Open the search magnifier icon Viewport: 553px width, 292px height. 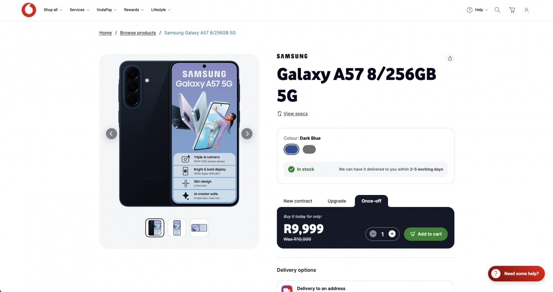[497, 10]
